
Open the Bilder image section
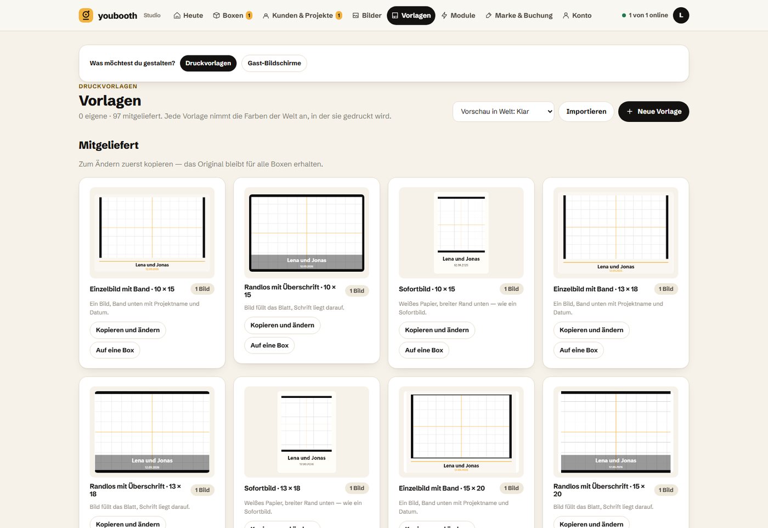tap(367, 15)
